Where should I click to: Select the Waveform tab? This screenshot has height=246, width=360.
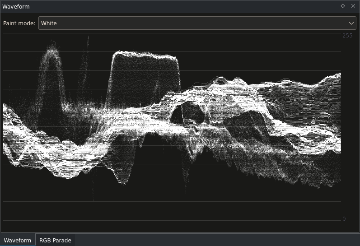pos(18,240)
